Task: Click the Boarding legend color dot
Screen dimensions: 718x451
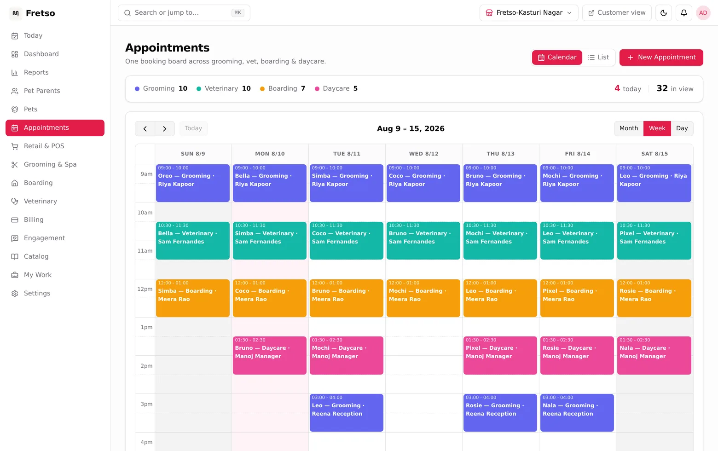Action: [262, 89]
